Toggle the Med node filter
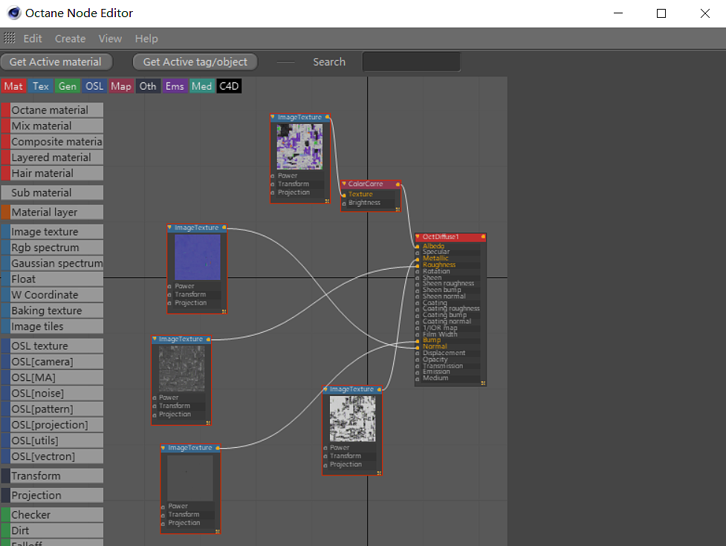Screen dimensions: 726x546 coord(201,86)
